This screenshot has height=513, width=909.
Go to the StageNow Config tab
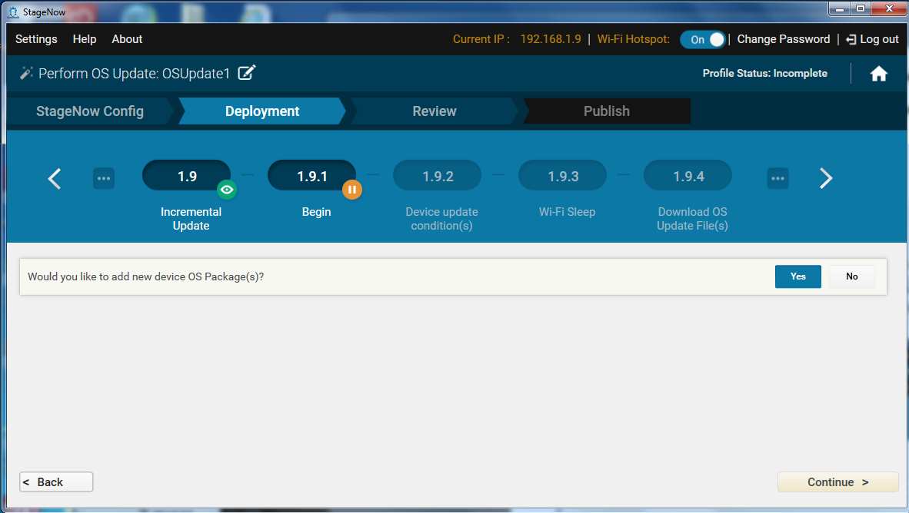coord(90,111)
